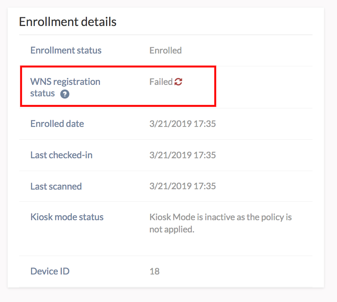The image size is (337, 302).
Task: Select the Failed status text
Action: 161,82
